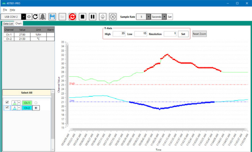This screenshot has width=252, height=152.
Task: Click the Y-Axis High input field
Action: click(119, 34)
